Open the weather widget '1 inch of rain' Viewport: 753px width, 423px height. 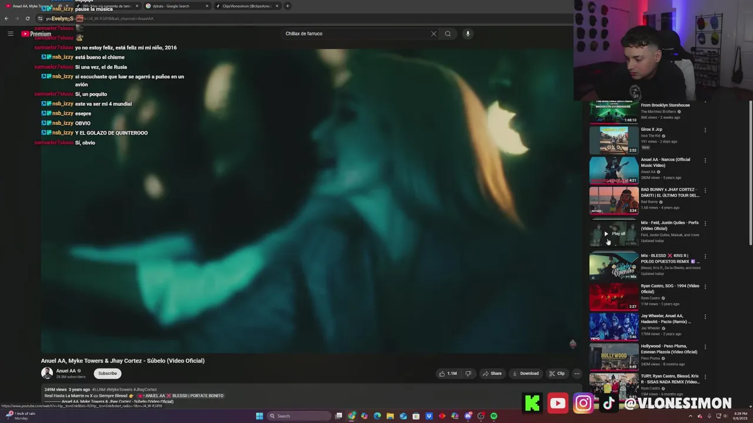pos(20,416)
